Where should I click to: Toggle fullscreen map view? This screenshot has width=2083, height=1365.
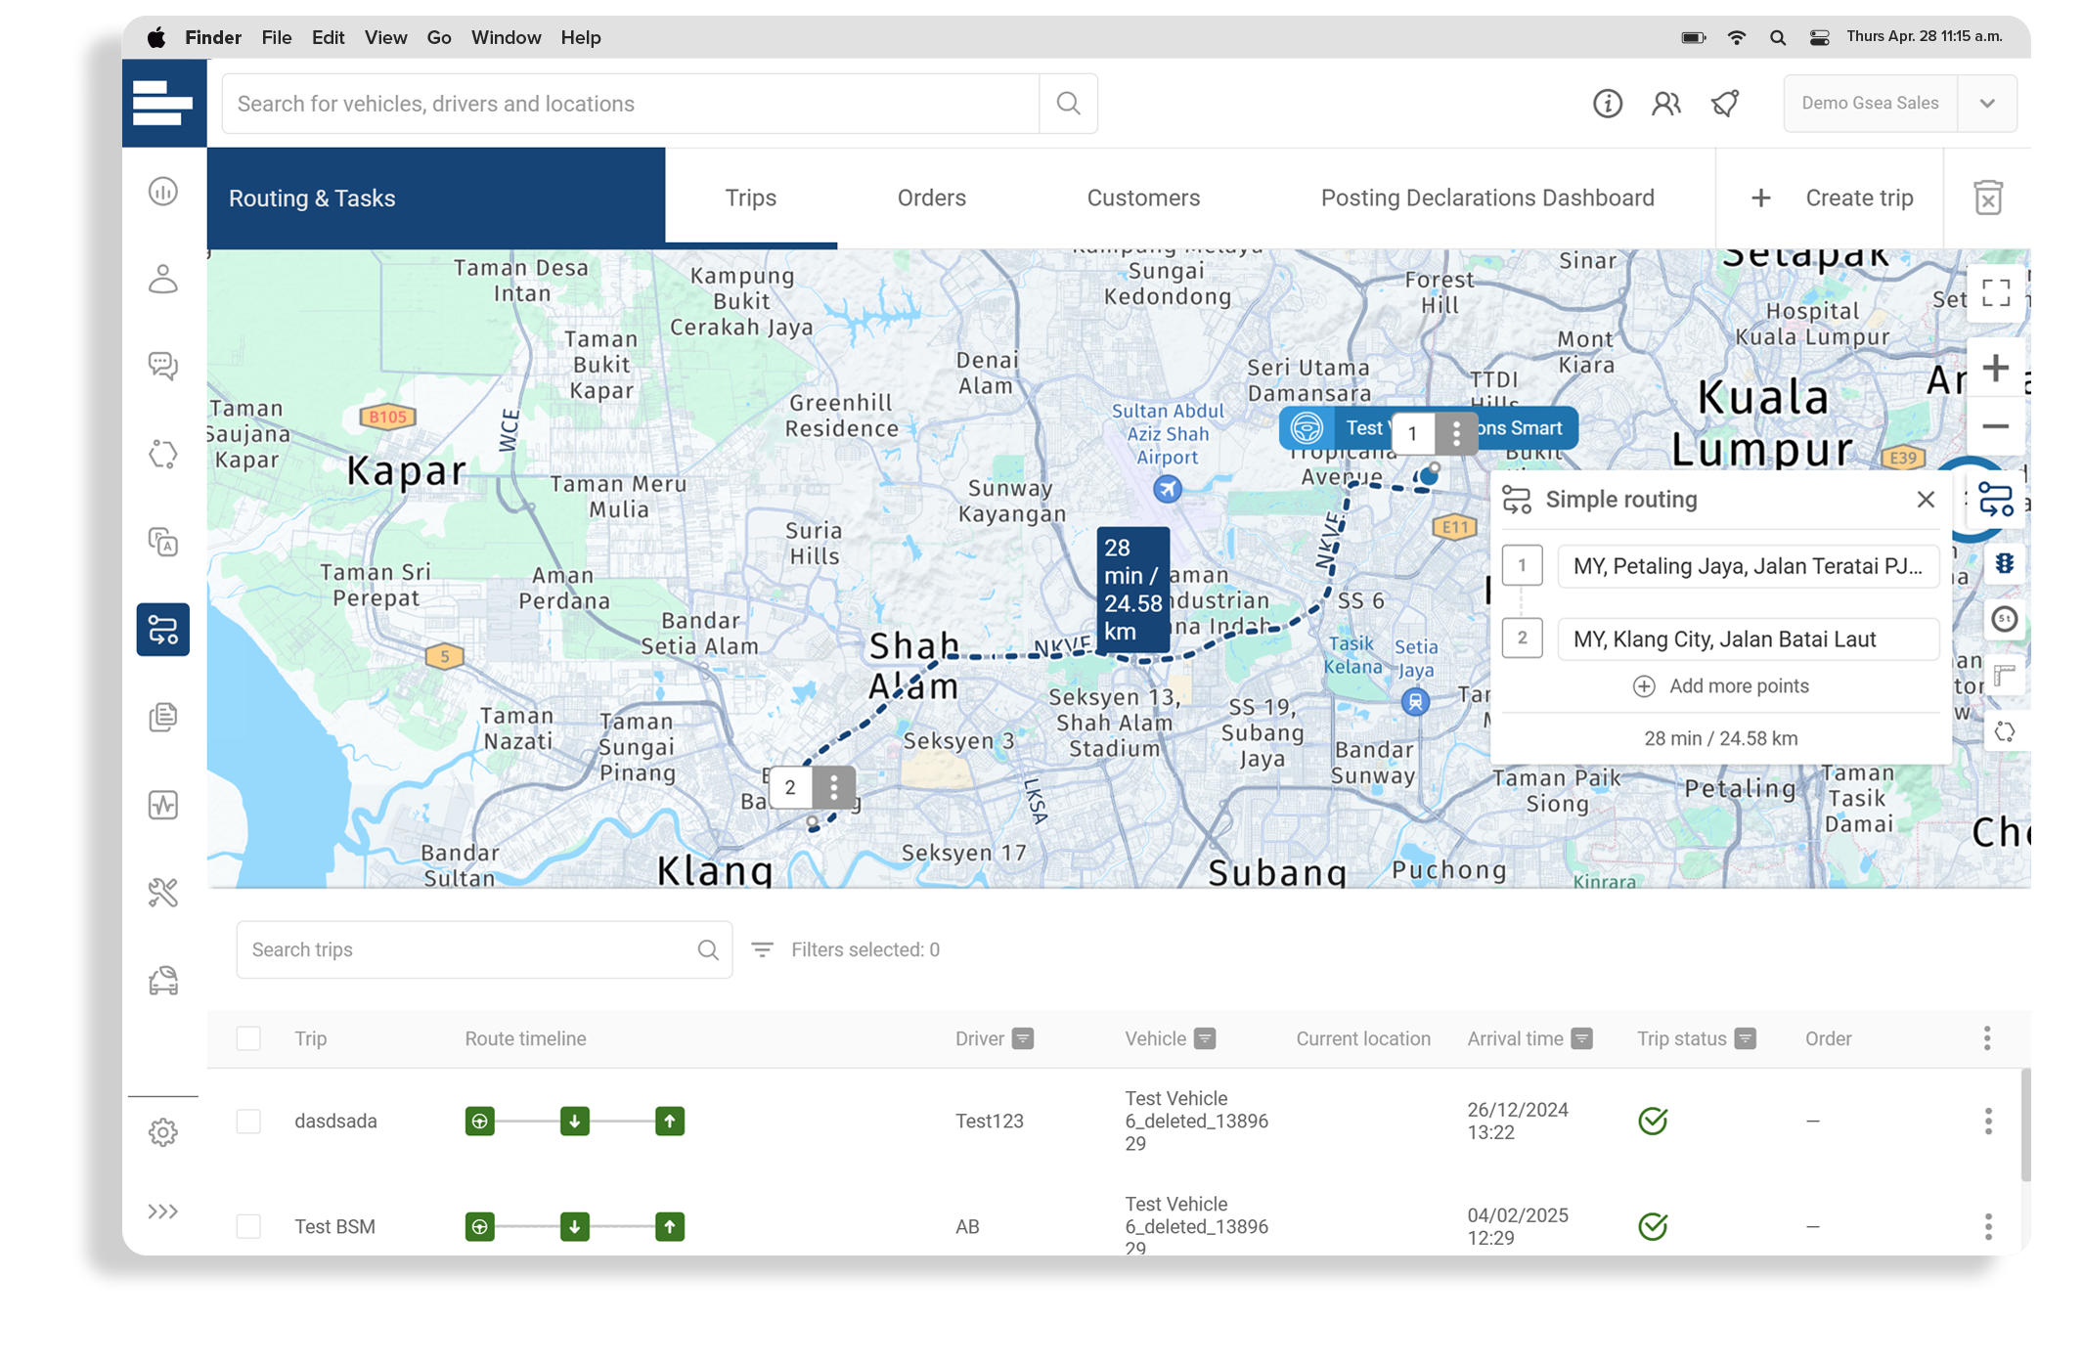(x=1996, y=292)
